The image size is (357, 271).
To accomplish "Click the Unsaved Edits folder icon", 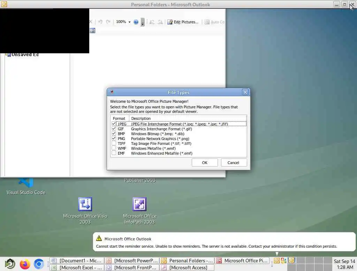I will tap(8, 55).
